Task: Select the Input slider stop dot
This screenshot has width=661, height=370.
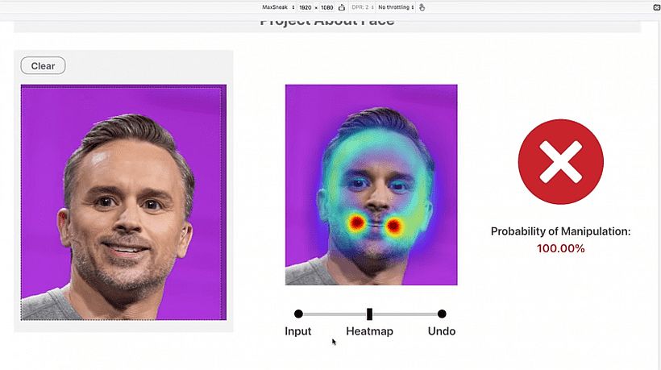Action: tap(298, 314)
